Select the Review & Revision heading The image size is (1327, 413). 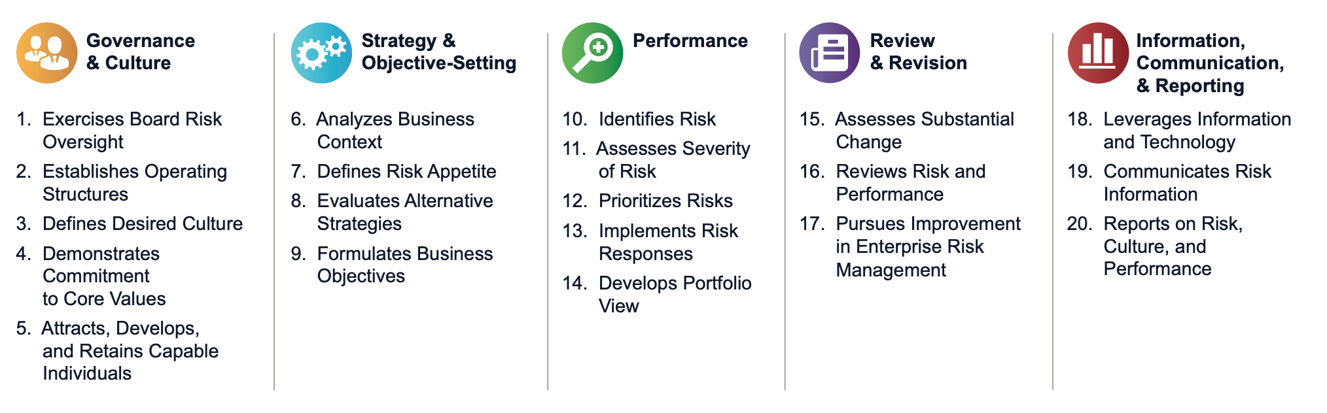(919, 52)
